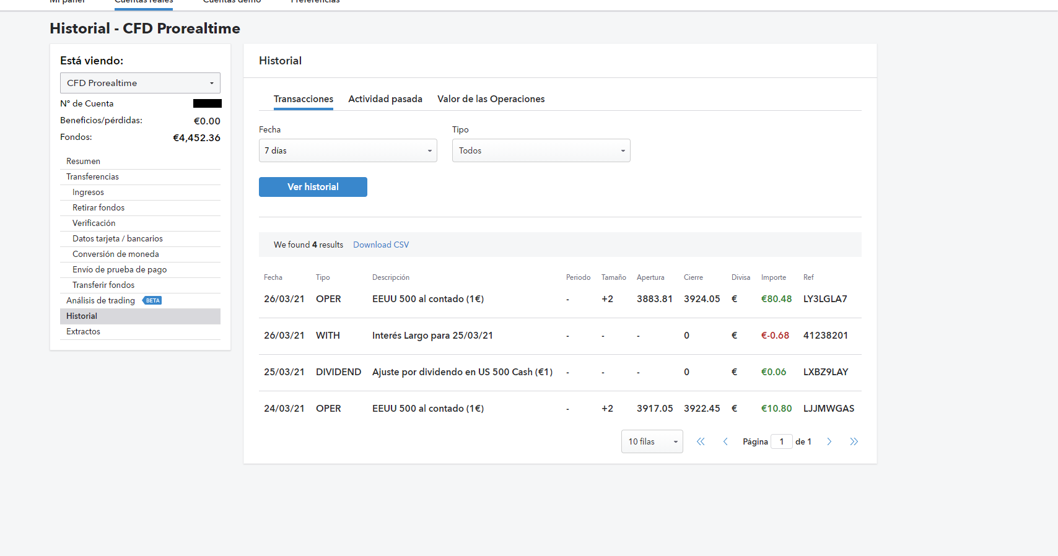Viewport: 1058px width, 556px height.
Task: Open Resumen in the sidebar
Action: click(83, 161)
